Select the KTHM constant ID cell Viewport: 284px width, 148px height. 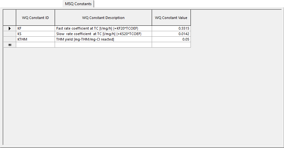(35, 39)
